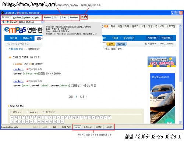Select the 중학수준 radio button
The height and width of the screenshot is (141, 184).
coord(11,112)
